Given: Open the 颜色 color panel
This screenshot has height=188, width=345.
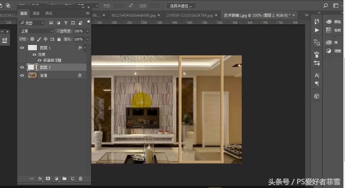Looking at the screenshot, I should pyautogui.click(x=333, y=22).
